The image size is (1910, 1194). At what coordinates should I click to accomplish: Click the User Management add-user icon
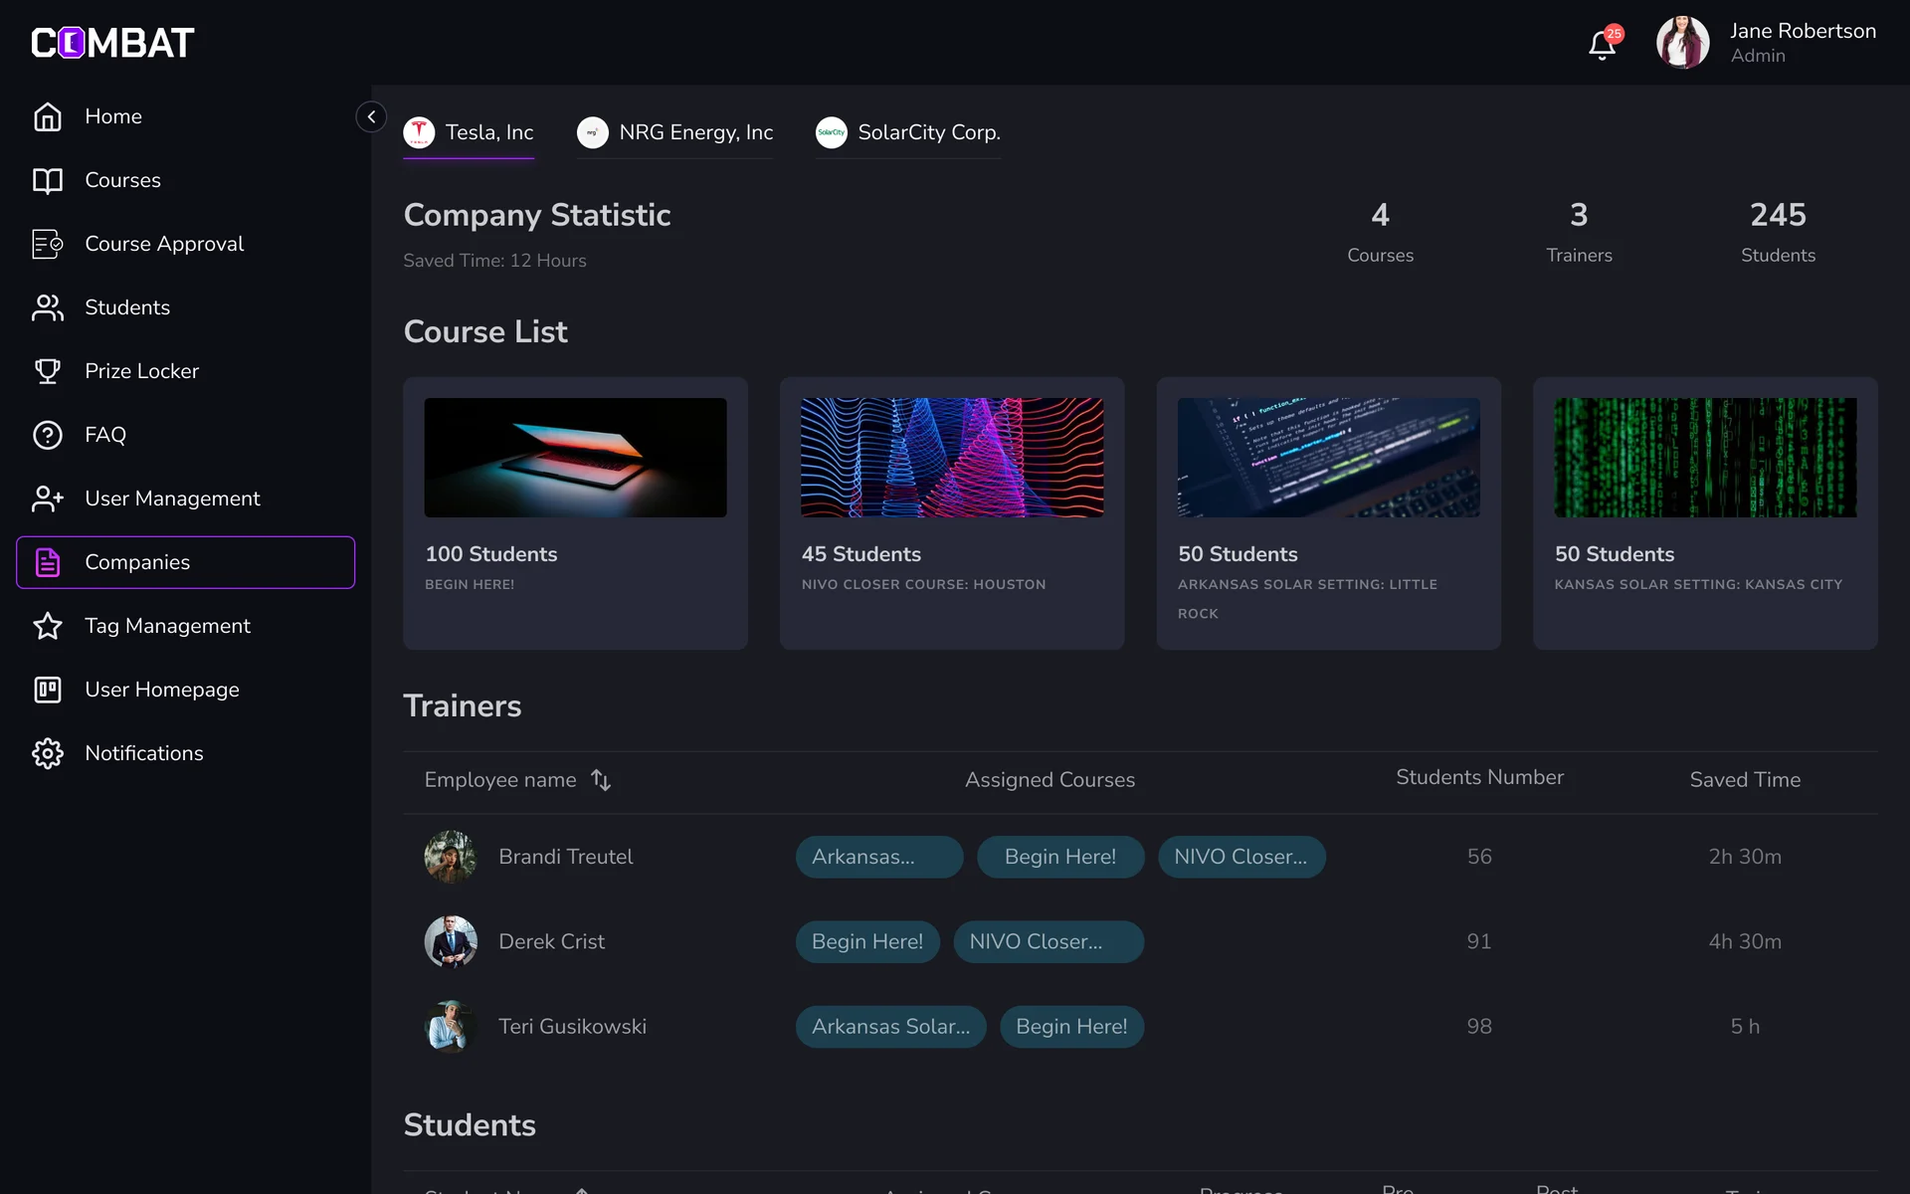click(48, 498)
